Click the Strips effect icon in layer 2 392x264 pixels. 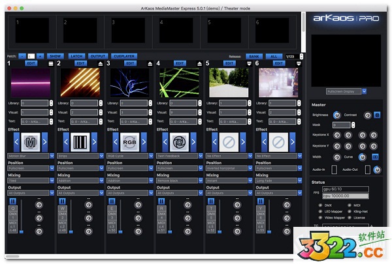pos(80,142)
